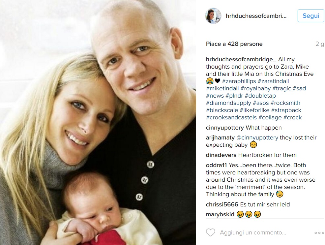Open oddra11's profile

[216, 165]
